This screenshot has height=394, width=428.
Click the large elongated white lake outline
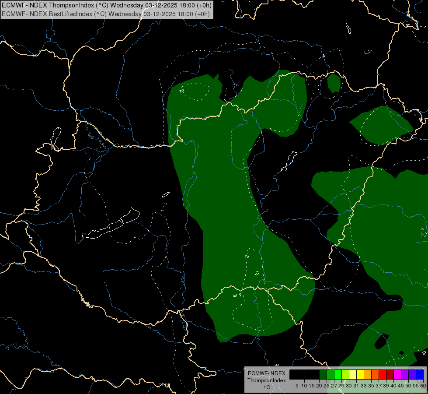pyautogui.click(x=111, y=223)
